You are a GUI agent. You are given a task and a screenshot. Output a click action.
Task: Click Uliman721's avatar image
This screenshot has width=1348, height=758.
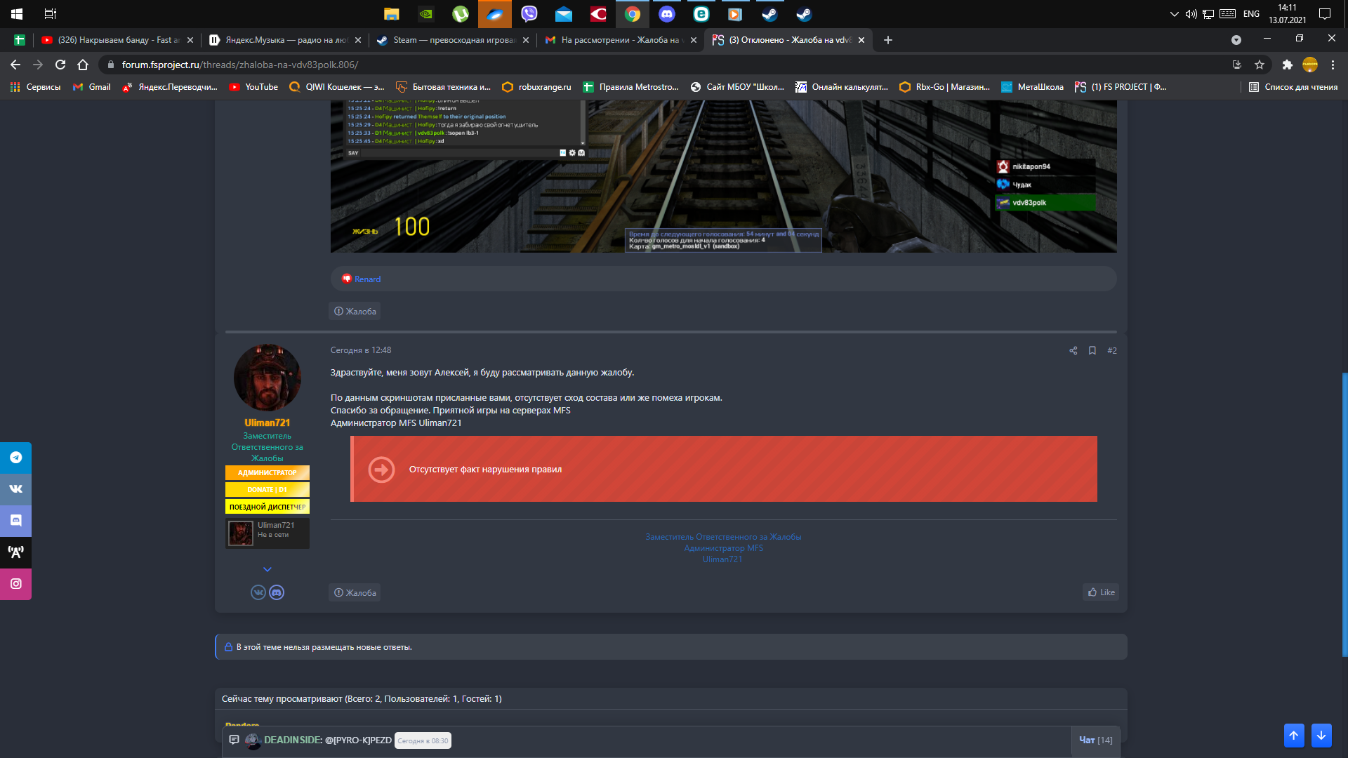pos(267,378)
